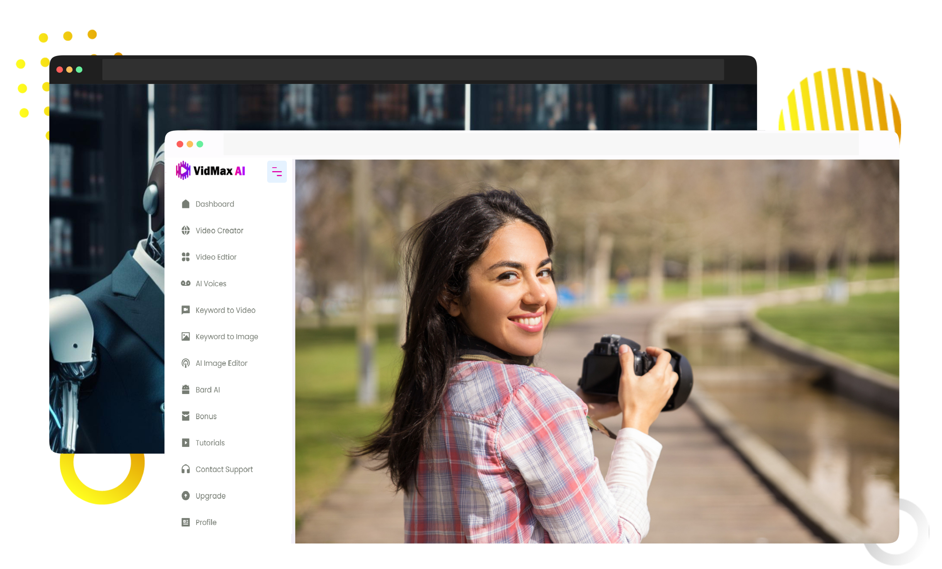The height and width of the screenshot is (569, 942).
Task: Click the Video Editor grid icon
Action: [x=185, y=257]
